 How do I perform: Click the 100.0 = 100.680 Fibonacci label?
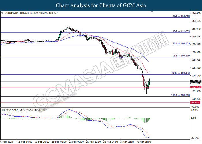point(180,95)
